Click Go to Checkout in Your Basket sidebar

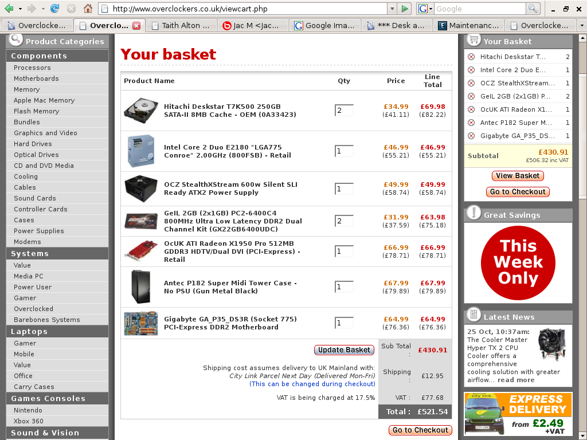point(518,192)
